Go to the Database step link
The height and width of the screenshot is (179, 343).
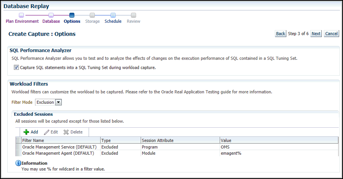51,22
